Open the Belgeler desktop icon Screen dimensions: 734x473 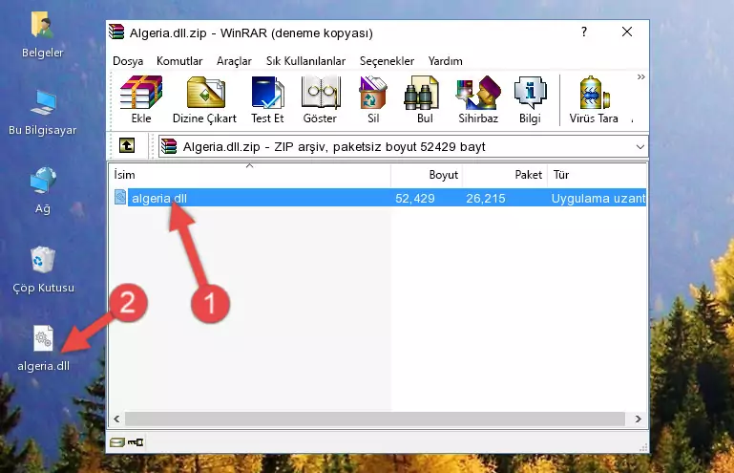(x=43, y=35)
